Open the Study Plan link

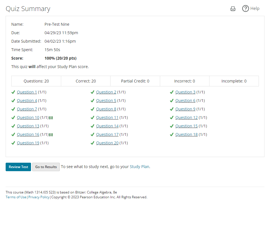(139, 167)
